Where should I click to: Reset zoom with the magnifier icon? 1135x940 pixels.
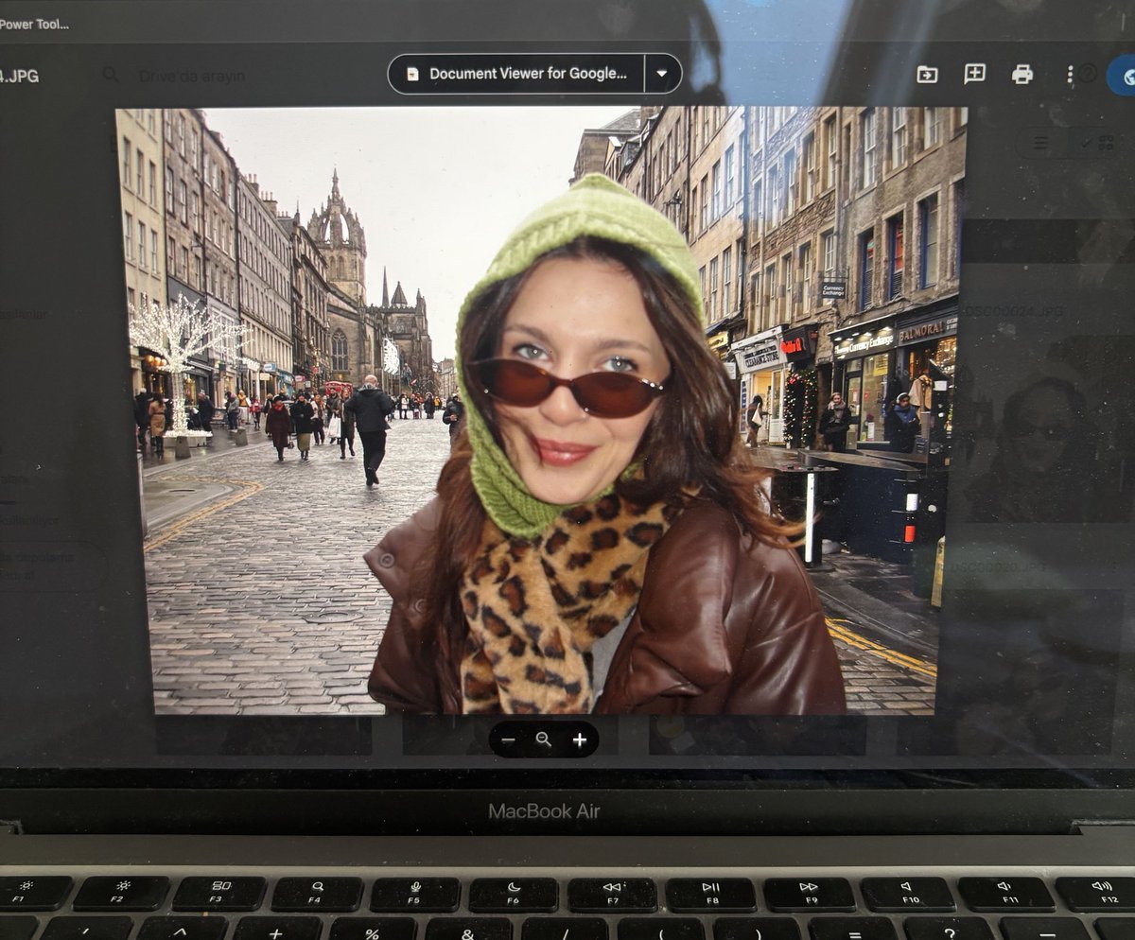pos(543,740)
